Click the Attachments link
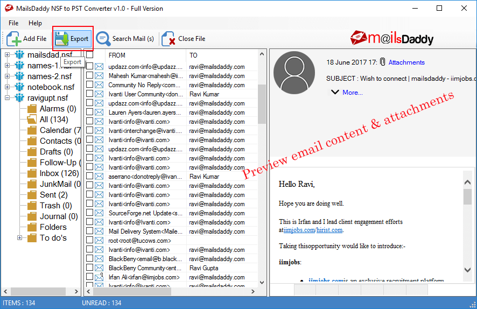477x309 pixels. coord(406,62)
